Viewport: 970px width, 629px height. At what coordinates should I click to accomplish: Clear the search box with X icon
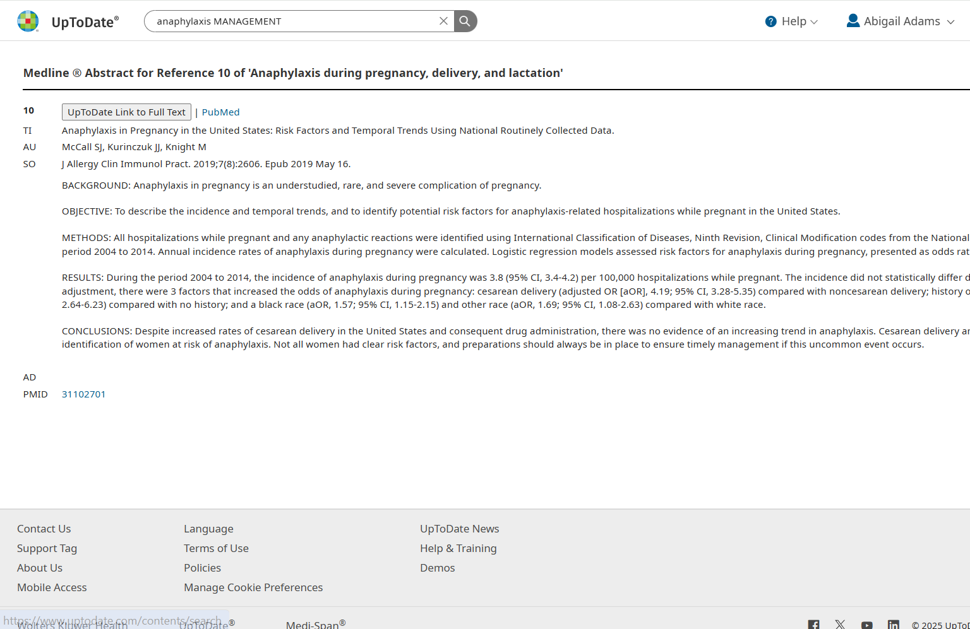click(443, 21)
